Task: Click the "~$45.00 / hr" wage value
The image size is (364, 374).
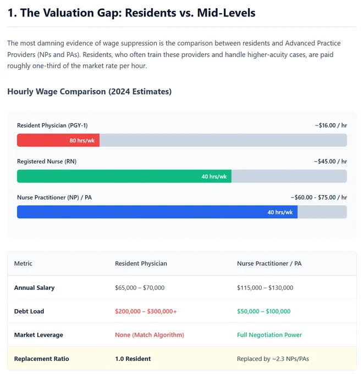Action: [330, 162]
